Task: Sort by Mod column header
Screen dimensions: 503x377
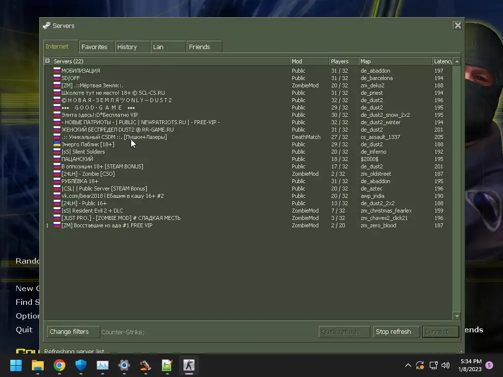Action: click(309, 61)
